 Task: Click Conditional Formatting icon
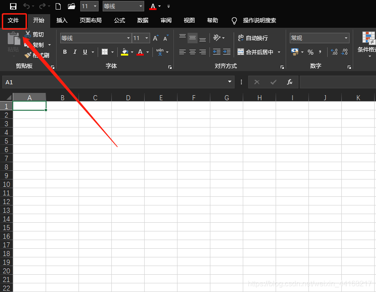(x=369, y=38)
